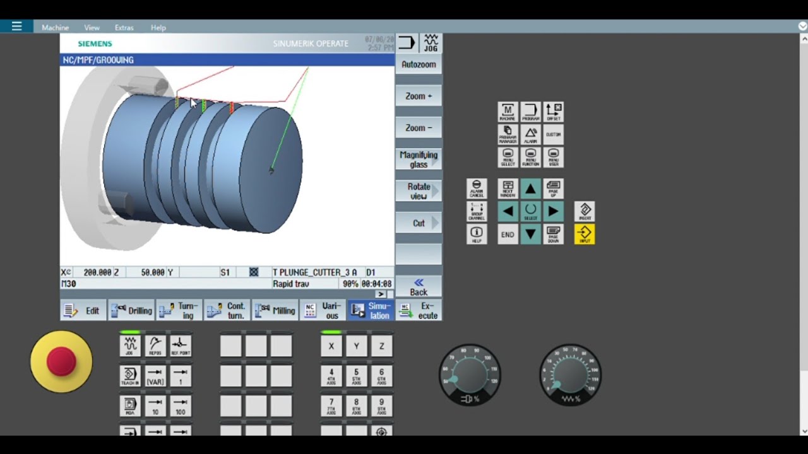Click the Zoom − softkey
The image size is (808, 454).
pyautogui.click(x=419, y=127)
